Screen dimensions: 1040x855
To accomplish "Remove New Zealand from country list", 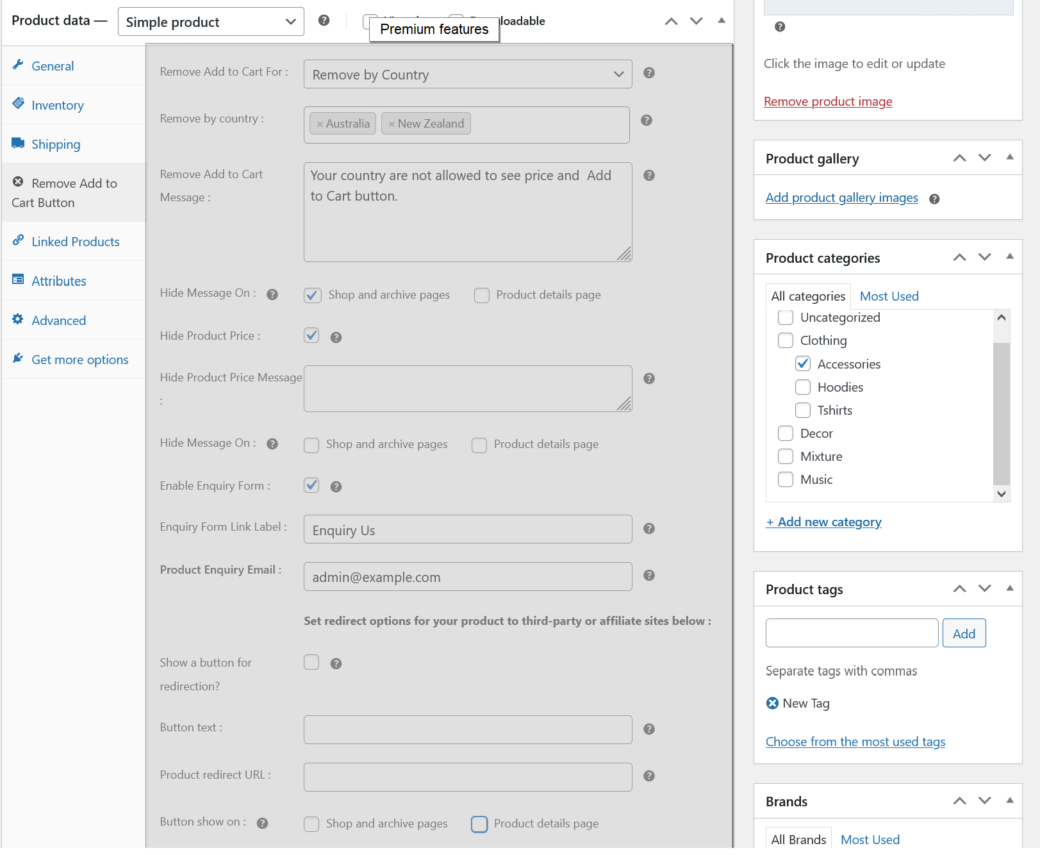I will [392, 124].
